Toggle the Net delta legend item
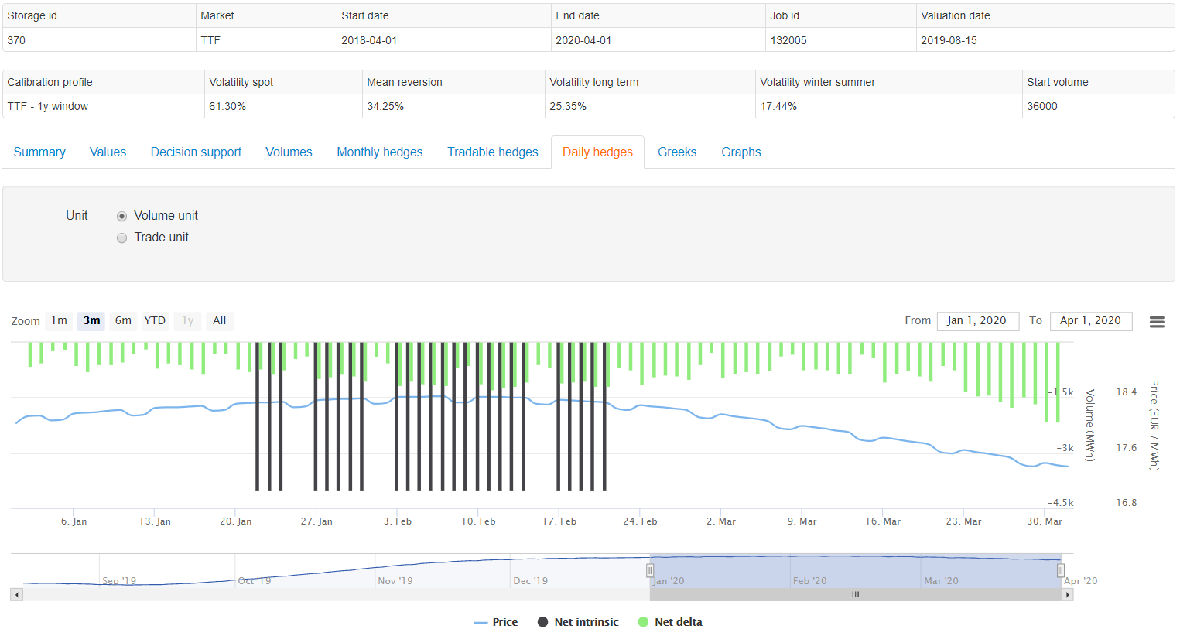This screenshot has width=1180, height=636. tap(670, 622)
